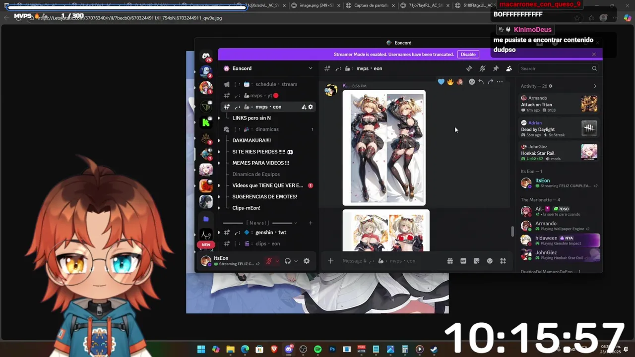Screen dimensions: 635x357
Task: Unmute the microphone in user panel
Action: pos(269,261)
